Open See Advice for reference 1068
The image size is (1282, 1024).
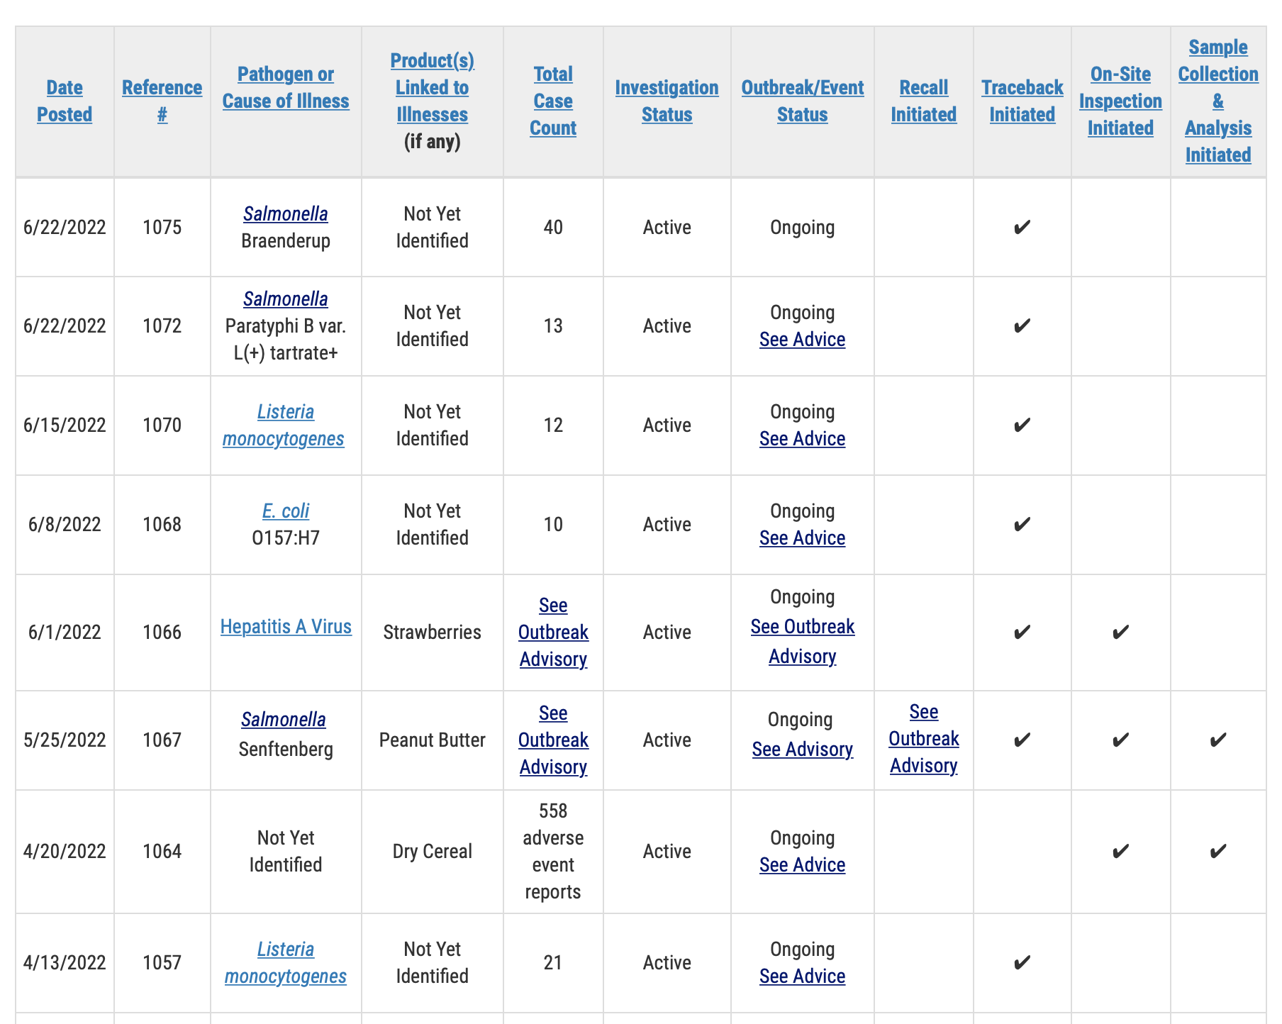(802, 538)
